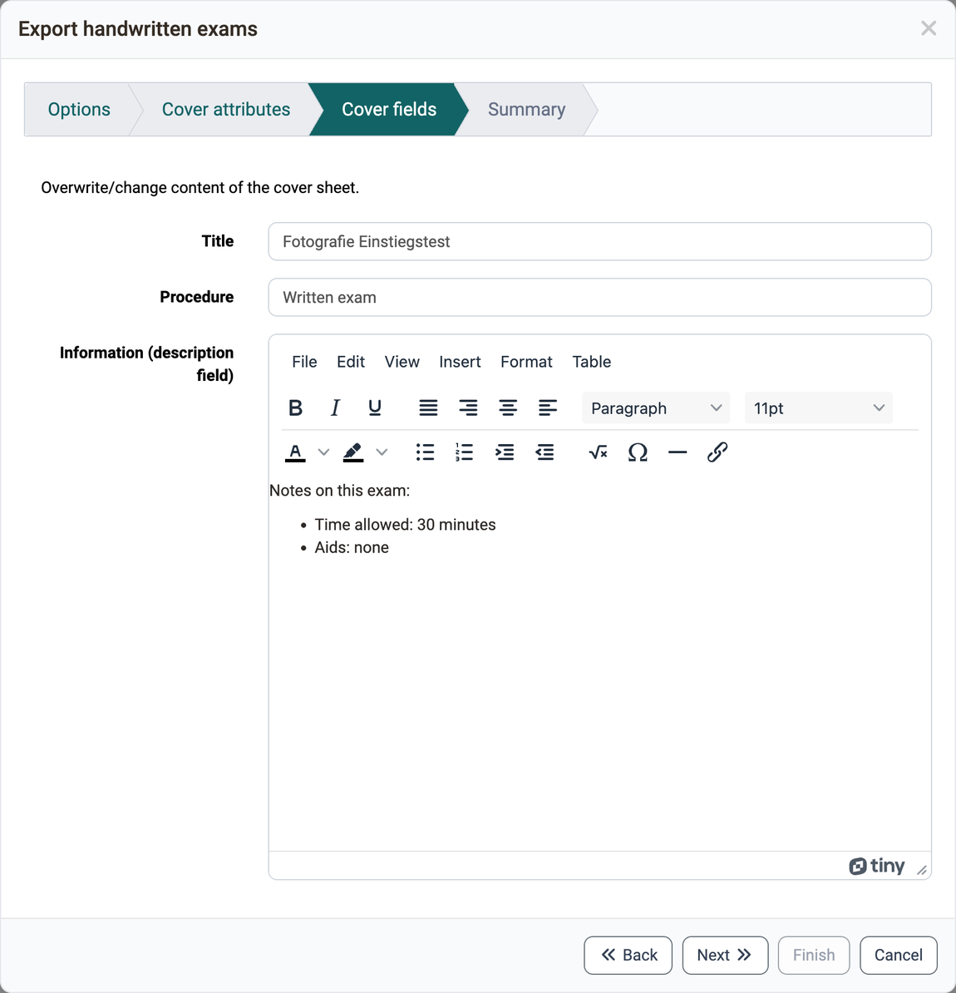Go to the Options wizard step
956x993 pixels.
tap(79, 109)
